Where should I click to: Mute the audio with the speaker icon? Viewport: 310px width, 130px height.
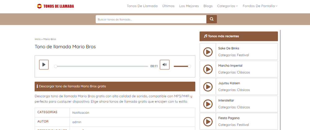[x=165, y=65]
